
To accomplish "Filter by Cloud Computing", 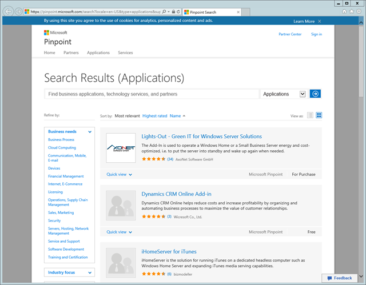I will tap(62, 147).
